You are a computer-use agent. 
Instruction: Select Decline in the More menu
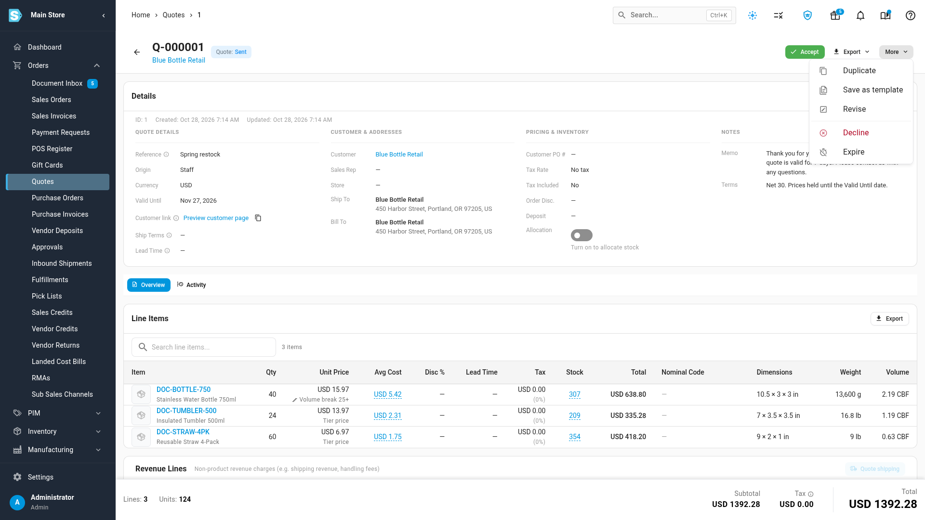(x=861, y=133)
